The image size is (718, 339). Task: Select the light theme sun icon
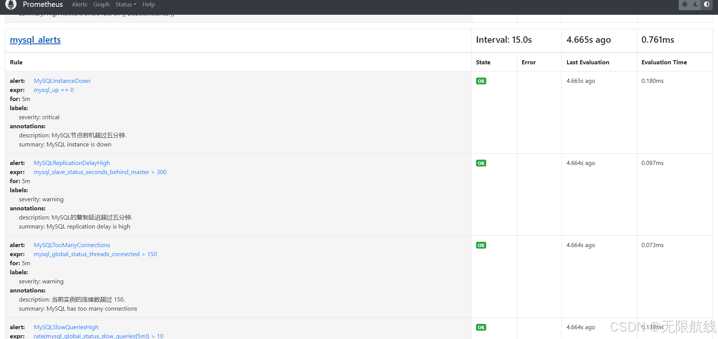click(x=685, y=5)
